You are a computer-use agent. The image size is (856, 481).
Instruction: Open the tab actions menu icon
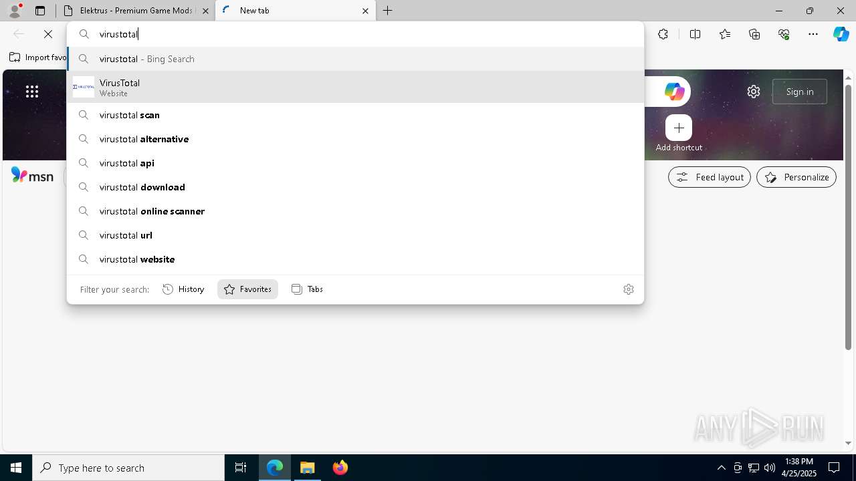(40, 11)
